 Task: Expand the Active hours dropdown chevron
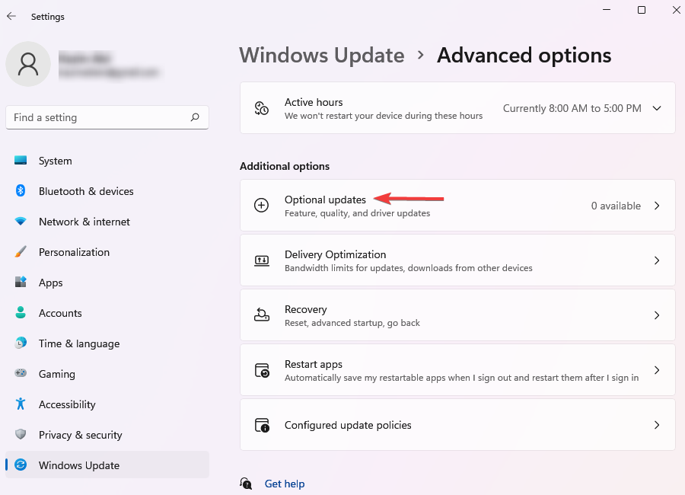[657, 108]
